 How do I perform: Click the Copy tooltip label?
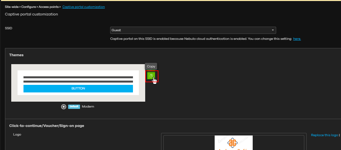[151, 66]
